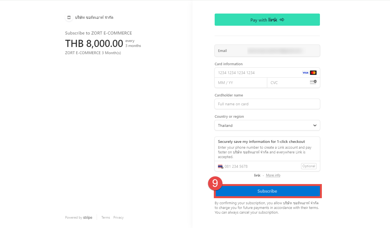Open the Privacy link in footer
Image resolution: width=390 pixels, height=228 pixels.
(118, 217)
